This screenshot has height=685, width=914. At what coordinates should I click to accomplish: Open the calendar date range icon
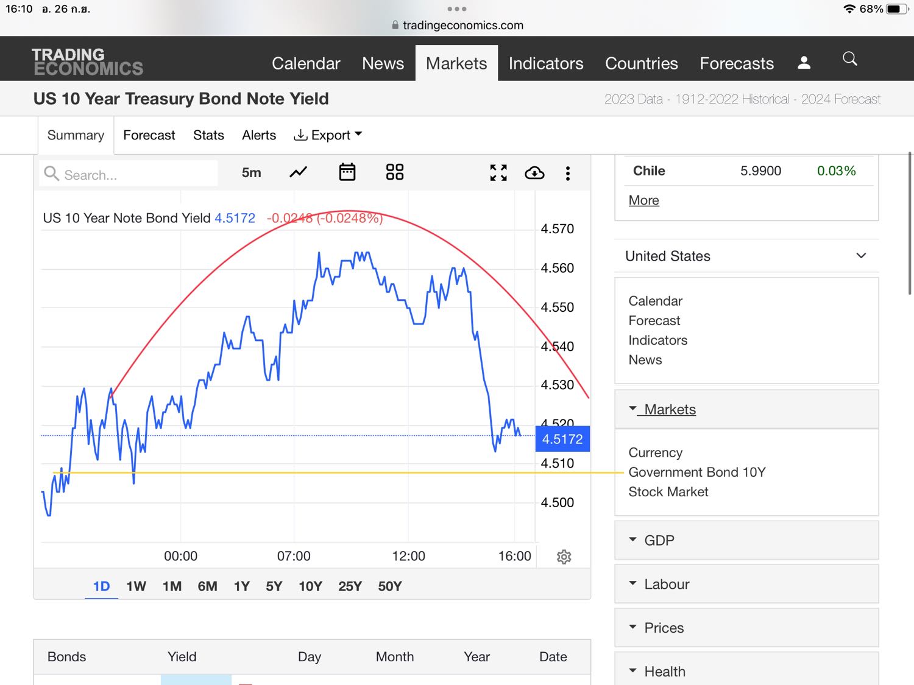347,172
